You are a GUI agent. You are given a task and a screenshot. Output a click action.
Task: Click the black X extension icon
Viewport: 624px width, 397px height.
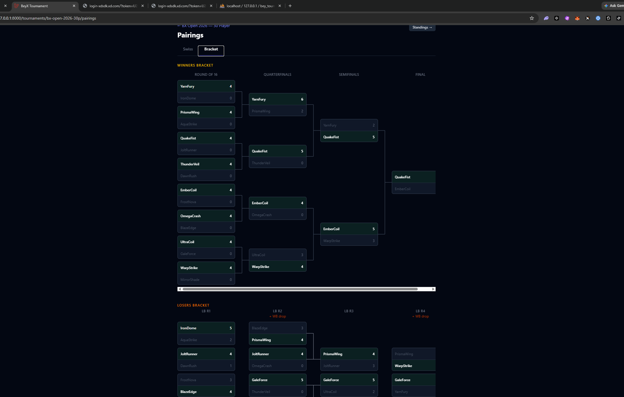click(588, 18)
